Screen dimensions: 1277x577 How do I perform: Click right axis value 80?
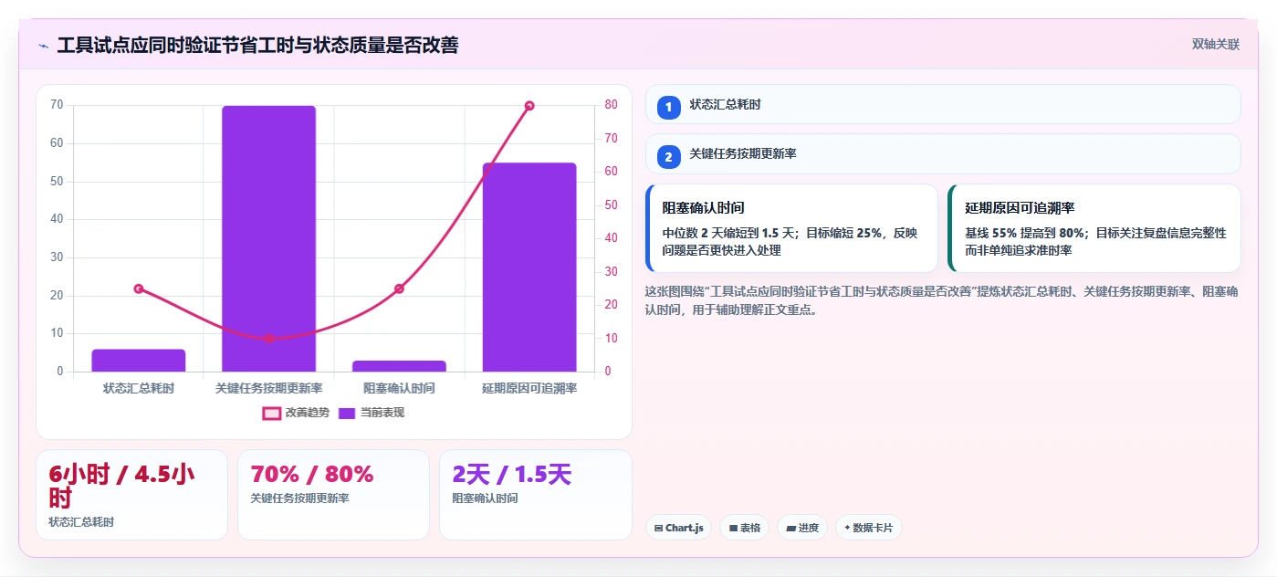coord(611,105)
